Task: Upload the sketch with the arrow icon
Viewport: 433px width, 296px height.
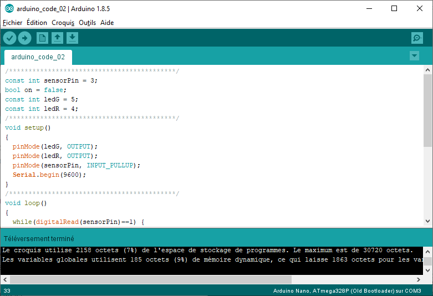Action: (x=24, y=38)
